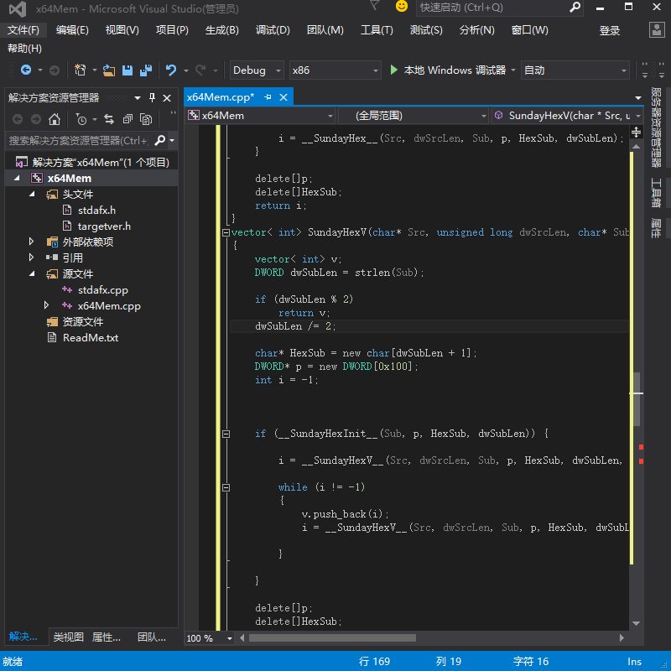Open the 工具箱 side tab
This screenshot has width=671, height=671.
point(656,193)
